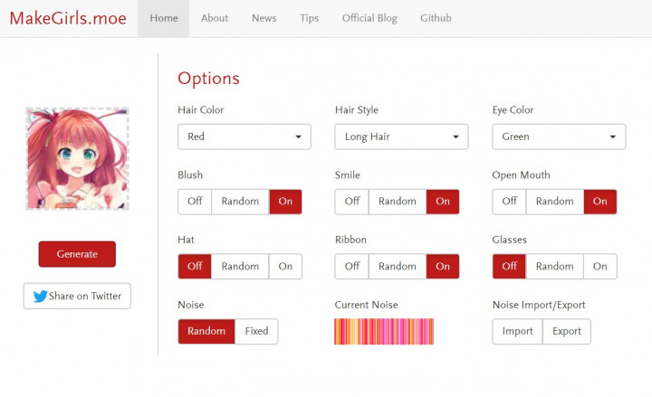Expand the Hair Style dropdown

coord(401,137)
